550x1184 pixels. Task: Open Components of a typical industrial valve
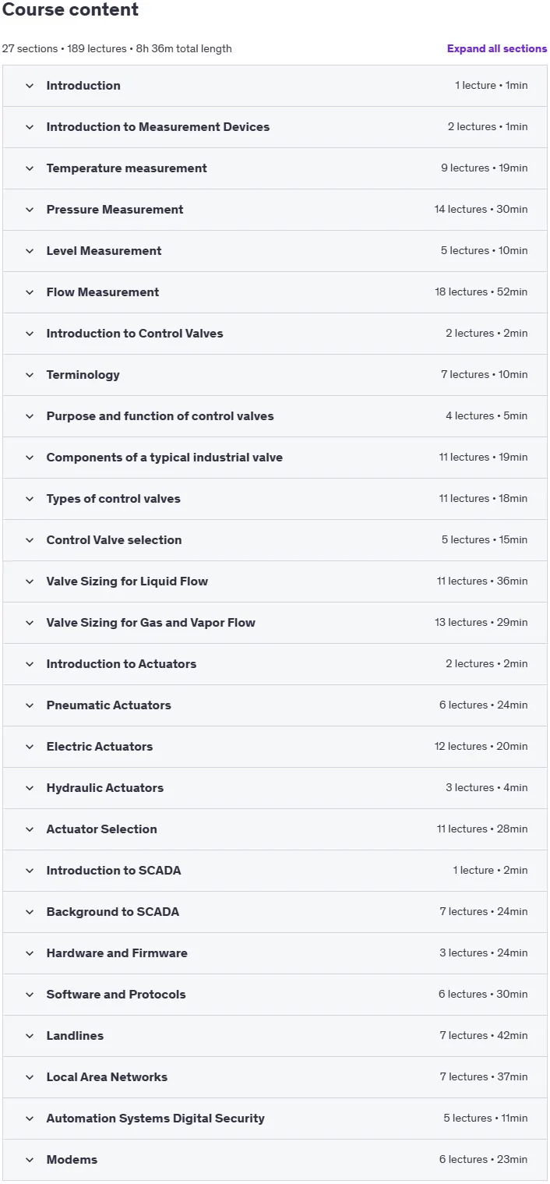point(275,458)
